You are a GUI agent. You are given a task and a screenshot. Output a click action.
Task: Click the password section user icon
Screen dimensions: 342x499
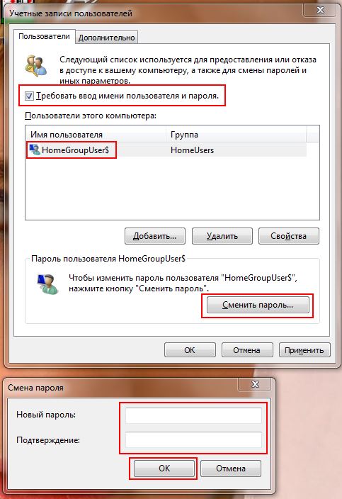pos(48,284)
